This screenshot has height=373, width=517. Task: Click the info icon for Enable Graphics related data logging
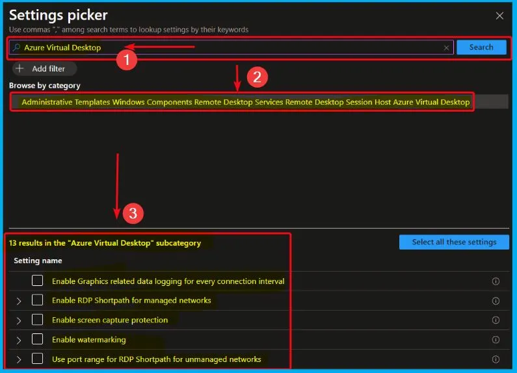point(496,281)
